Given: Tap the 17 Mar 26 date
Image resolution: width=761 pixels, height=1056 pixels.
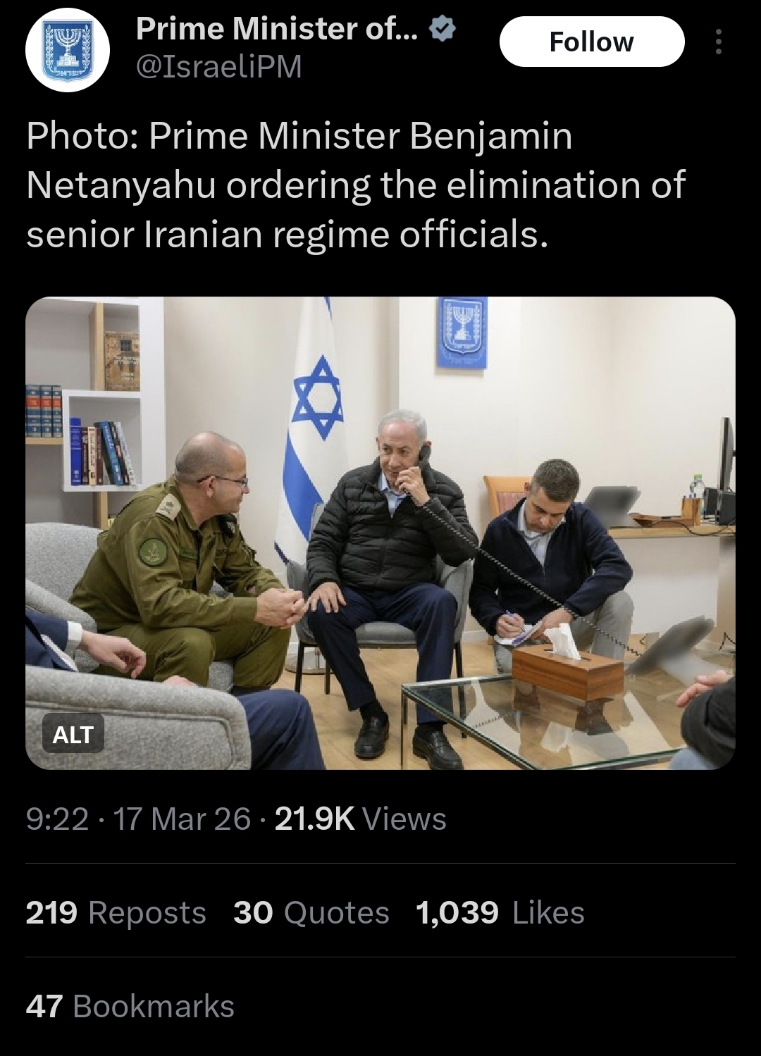Looking at the screenshot, I should [x=182, y=819].
